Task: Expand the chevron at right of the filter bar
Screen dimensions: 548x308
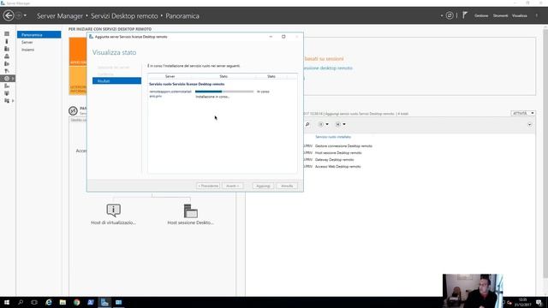Action: point(529,125)
